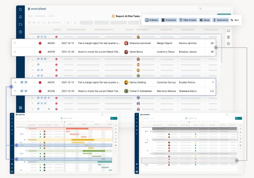Click the Shankara Katırcı cell
Screen dimensions: 254x178
(x=188, y=91)
